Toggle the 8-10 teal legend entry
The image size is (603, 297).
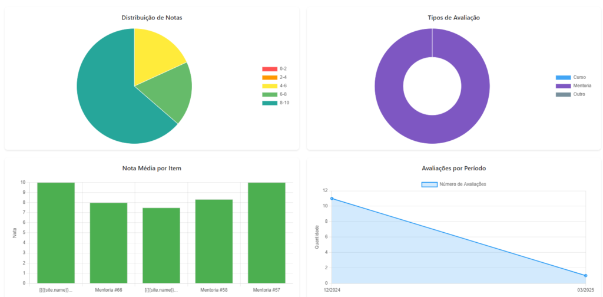coord(275,103)
